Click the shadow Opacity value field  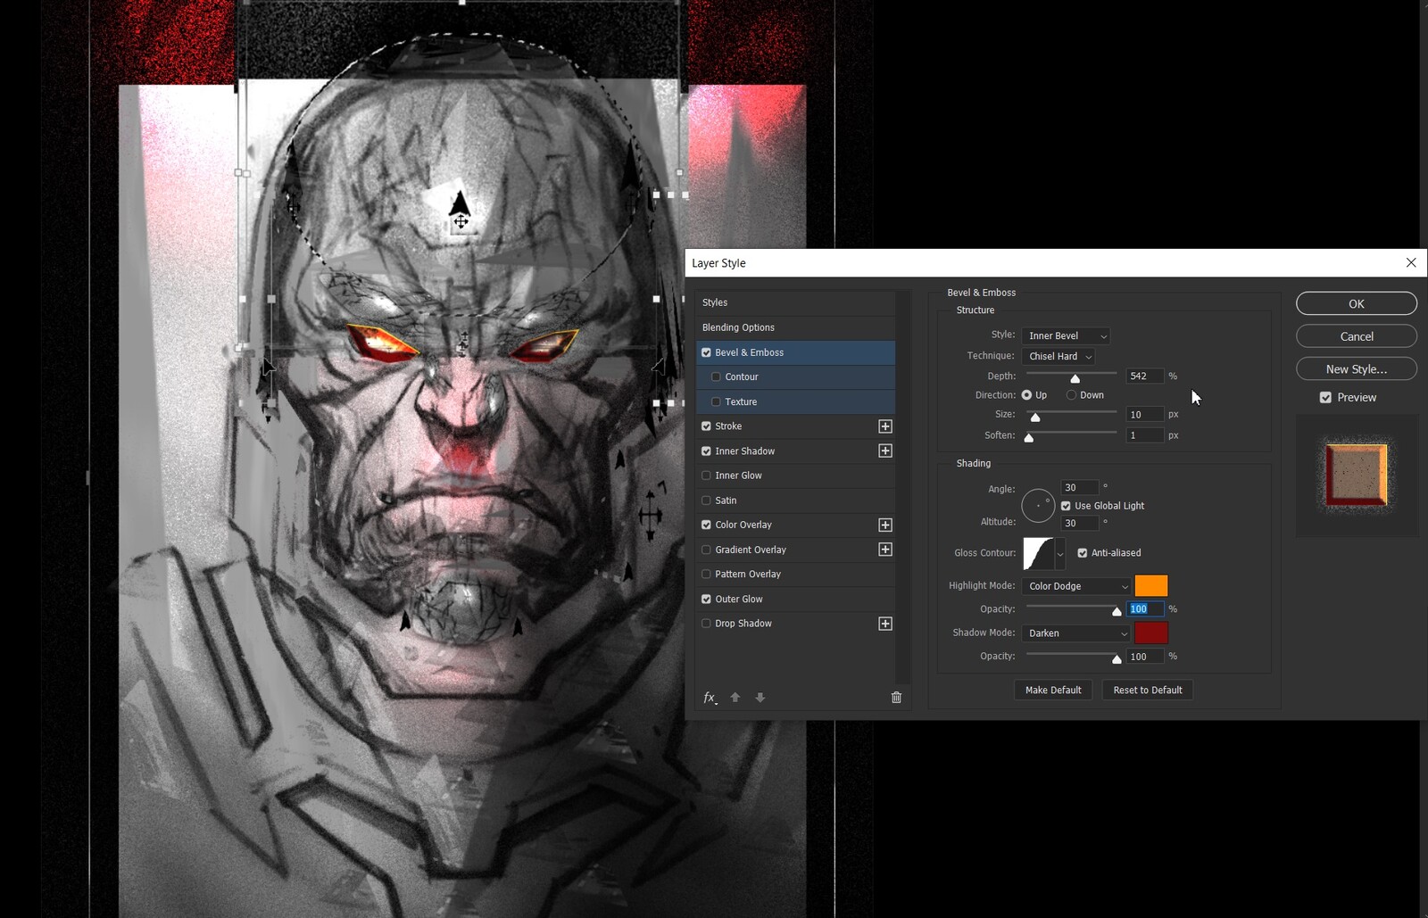(x=1145, y=657)
